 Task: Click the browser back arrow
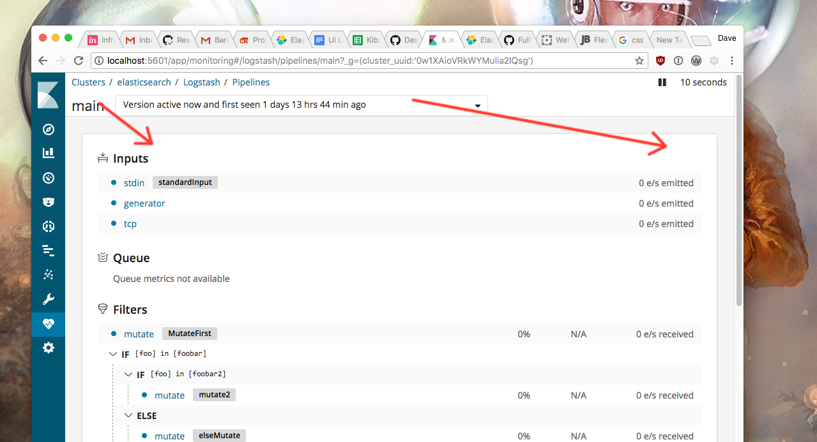[x=43, y=61]
